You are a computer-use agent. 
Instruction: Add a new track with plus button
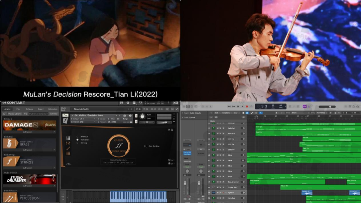(211, 117)
